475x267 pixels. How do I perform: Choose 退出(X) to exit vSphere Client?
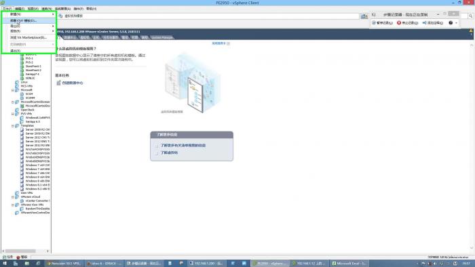29,51
